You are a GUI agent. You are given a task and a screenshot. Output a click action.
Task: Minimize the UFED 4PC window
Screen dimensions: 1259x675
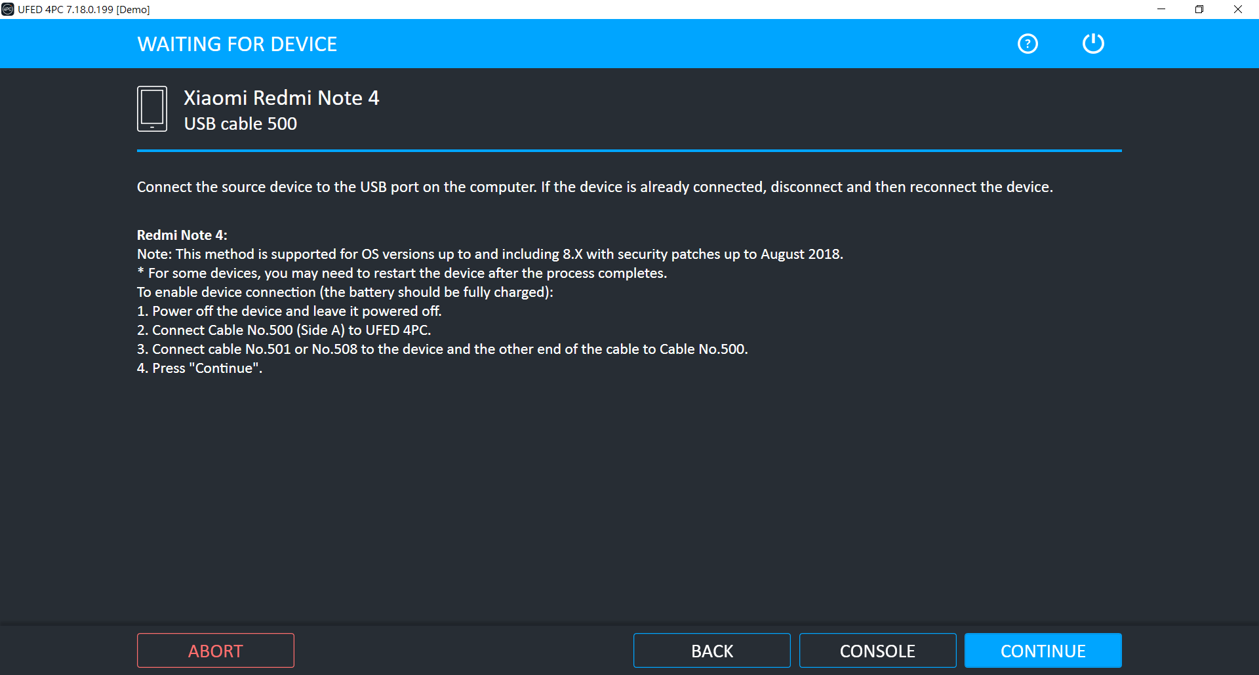[x=1161, y=9]
